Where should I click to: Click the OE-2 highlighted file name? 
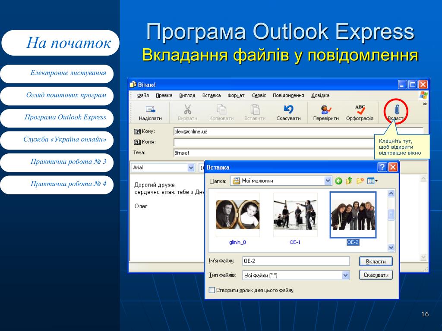tap(353, 242)
